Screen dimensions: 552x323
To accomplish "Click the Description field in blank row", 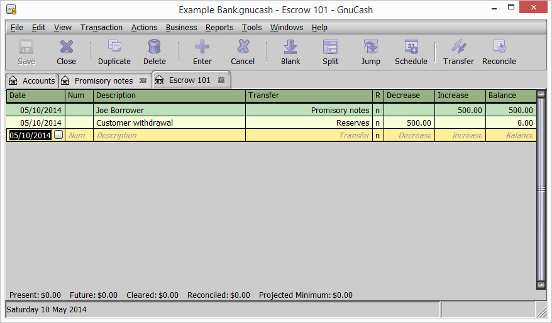I will click(168, 135).
